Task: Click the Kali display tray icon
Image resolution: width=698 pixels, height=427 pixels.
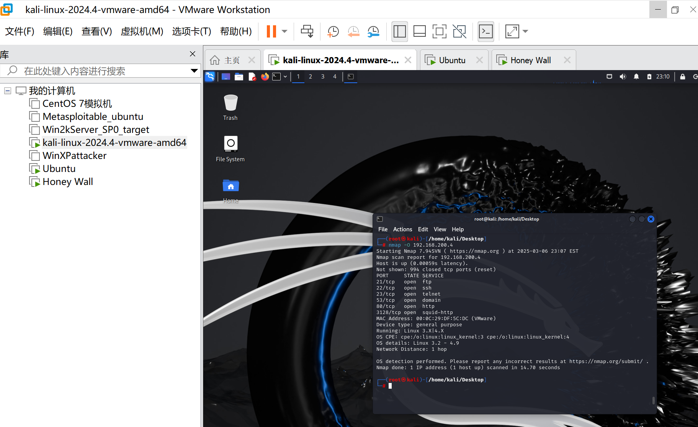Action: 609,77
